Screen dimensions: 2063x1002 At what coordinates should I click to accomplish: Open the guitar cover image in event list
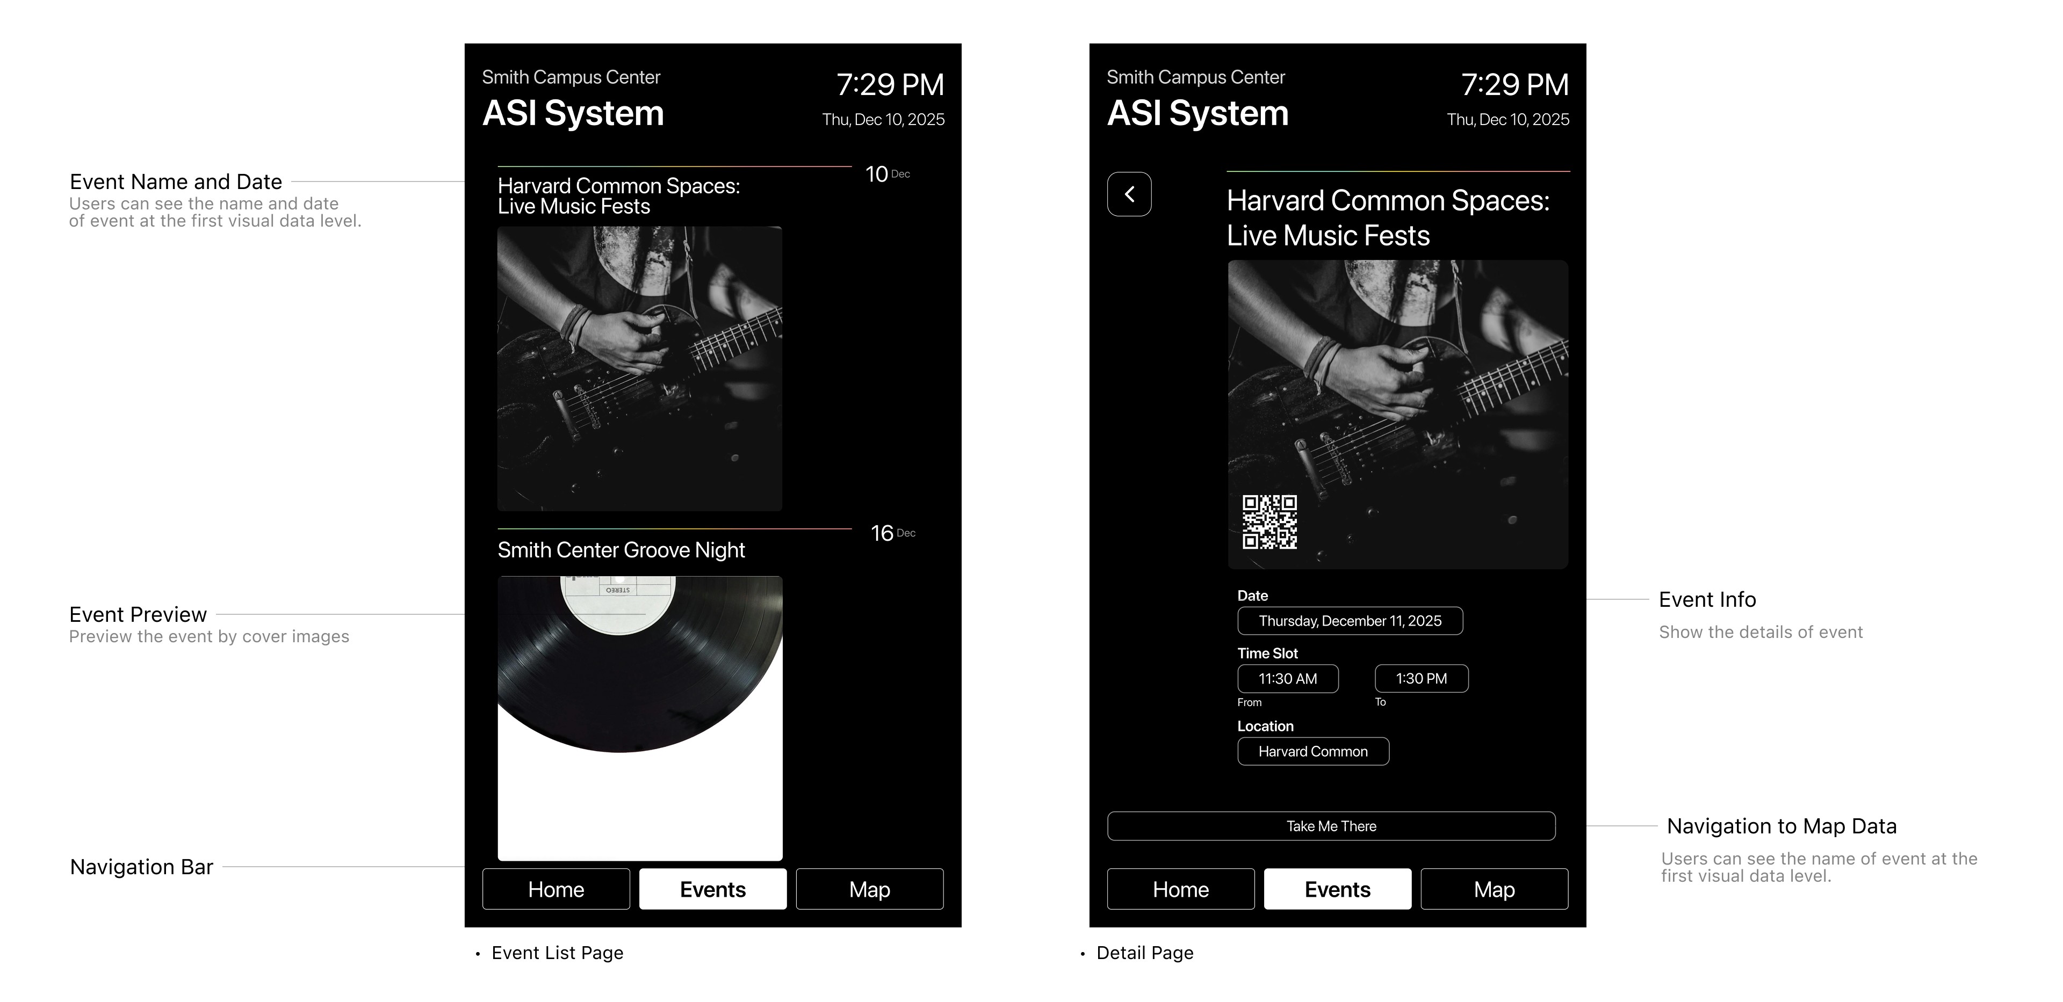tap(640, 369)
